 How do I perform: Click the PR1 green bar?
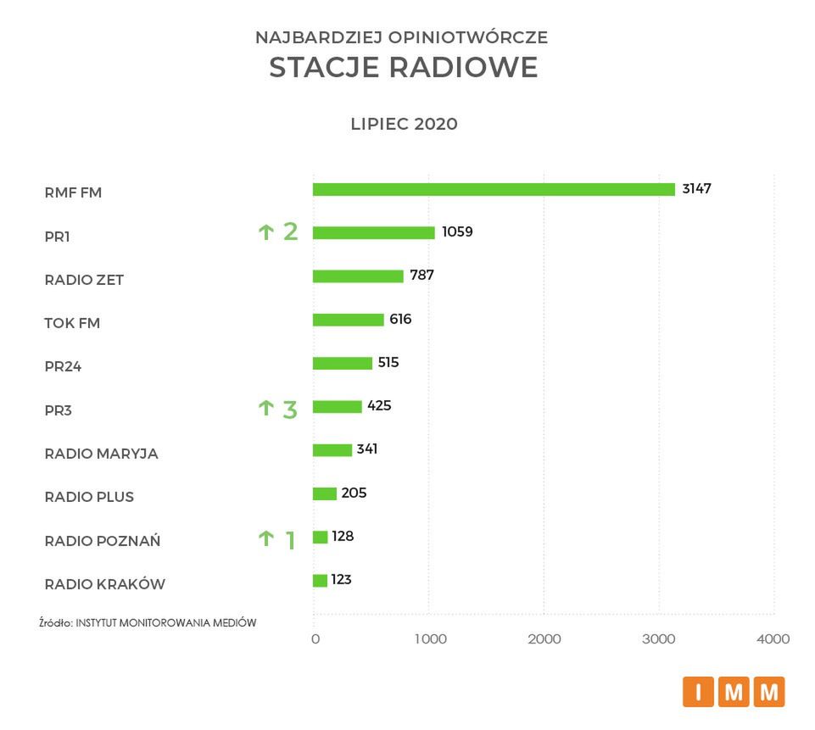[374, 233]
